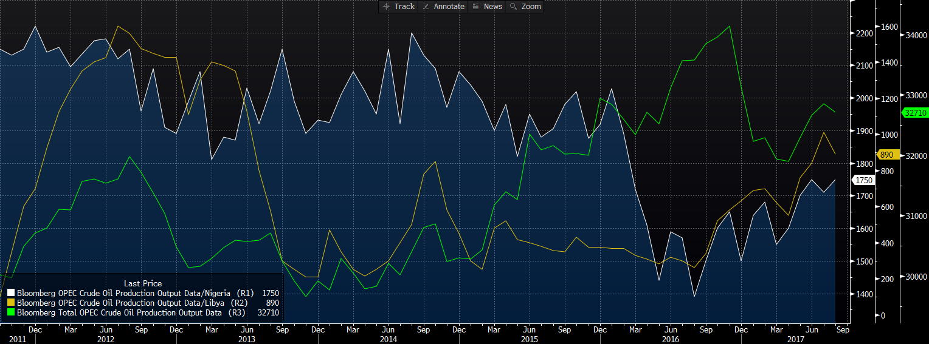Screen dimensions: 929x344
Task: Click the white Nigeria legend swatch
Action: pyautogui.click(x=10, y=293)
